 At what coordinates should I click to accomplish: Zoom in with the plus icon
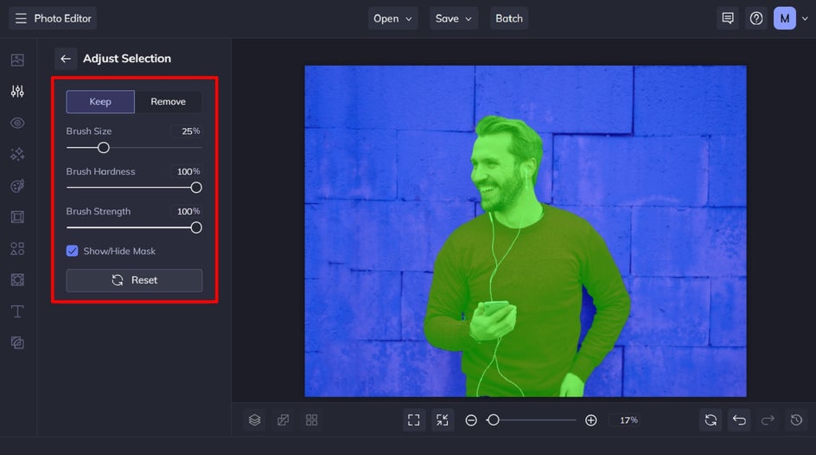coord(590,420)
